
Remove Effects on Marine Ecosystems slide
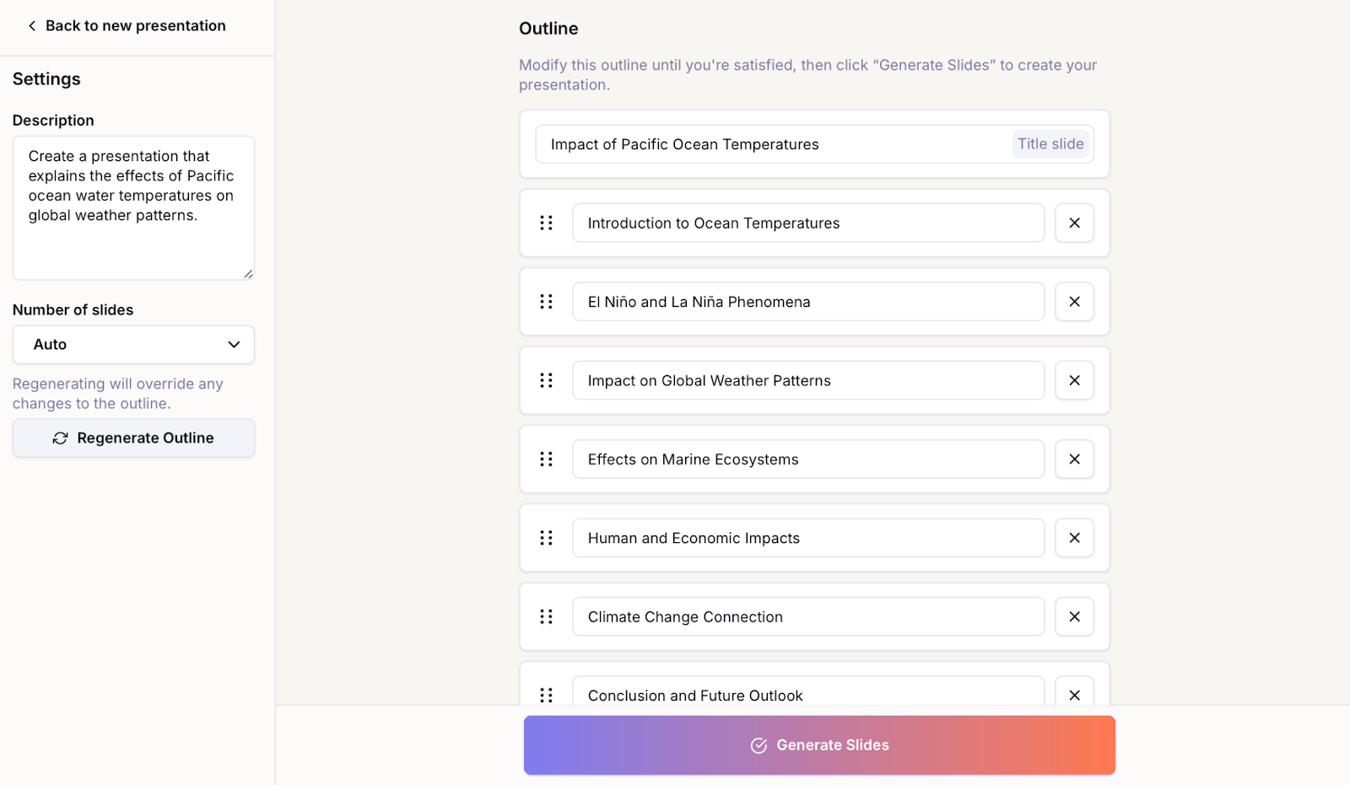tap(1075, 460)
